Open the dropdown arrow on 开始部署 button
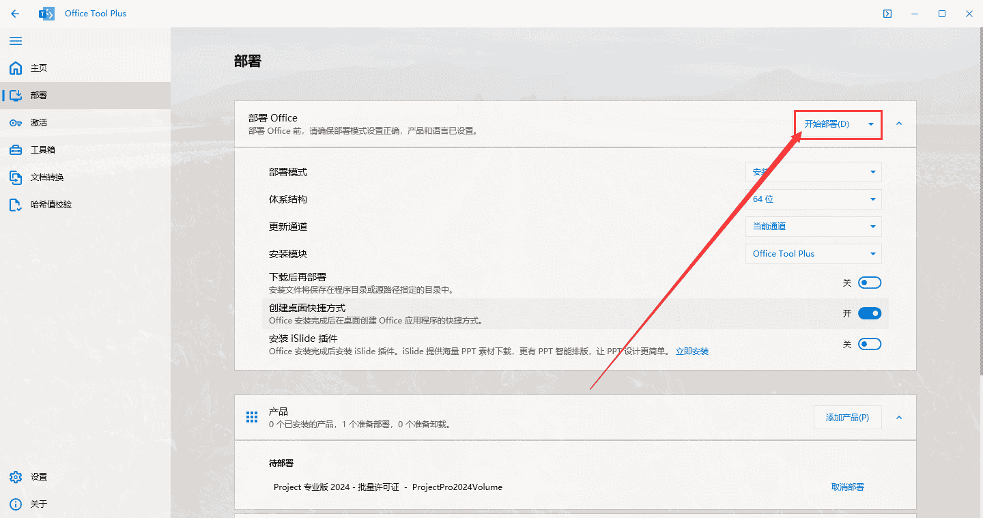The height and width of the screenshot is (518, 983). [871, 124]
